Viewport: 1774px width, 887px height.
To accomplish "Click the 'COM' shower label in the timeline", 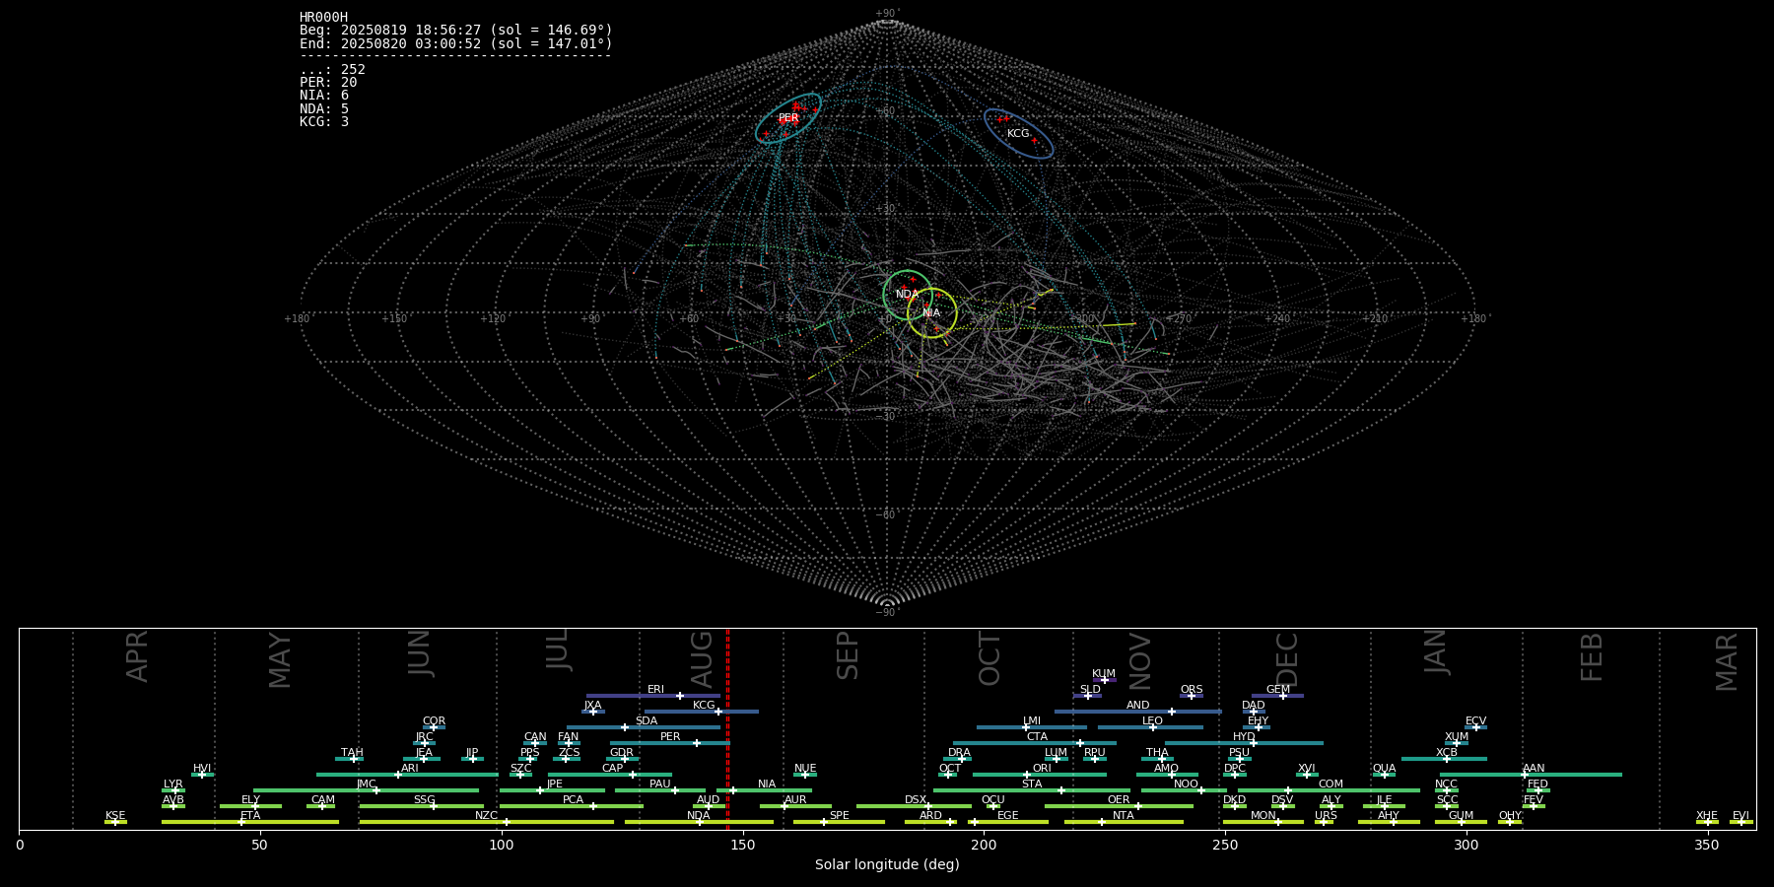I will tap(1331, 785).
